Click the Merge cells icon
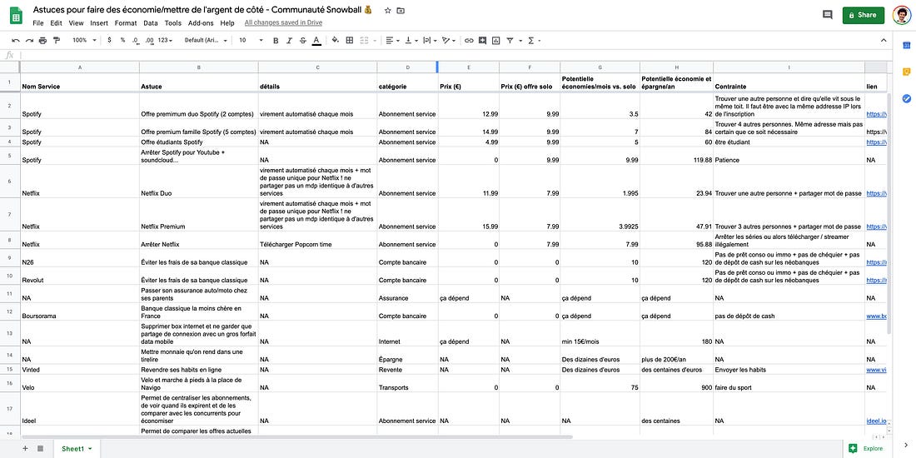Image resolution: width=916 pixels, height=458 pixels. 364,40
